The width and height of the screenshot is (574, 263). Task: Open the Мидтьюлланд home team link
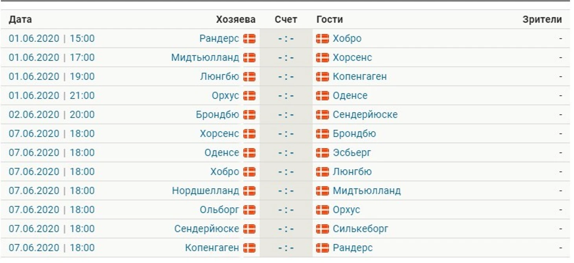(205, 58)
